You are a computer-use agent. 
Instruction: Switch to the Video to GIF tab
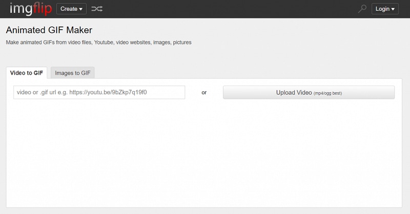[x=27, y=73]
